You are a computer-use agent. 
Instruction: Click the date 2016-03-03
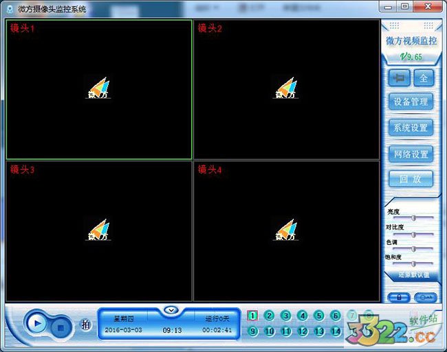tap(123, 330)
